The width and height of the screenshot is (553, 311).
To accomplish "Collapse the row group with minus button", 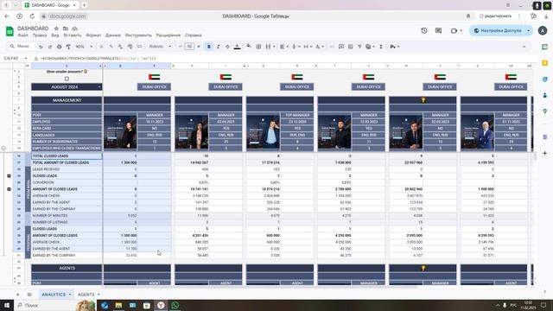I will 3,149.
